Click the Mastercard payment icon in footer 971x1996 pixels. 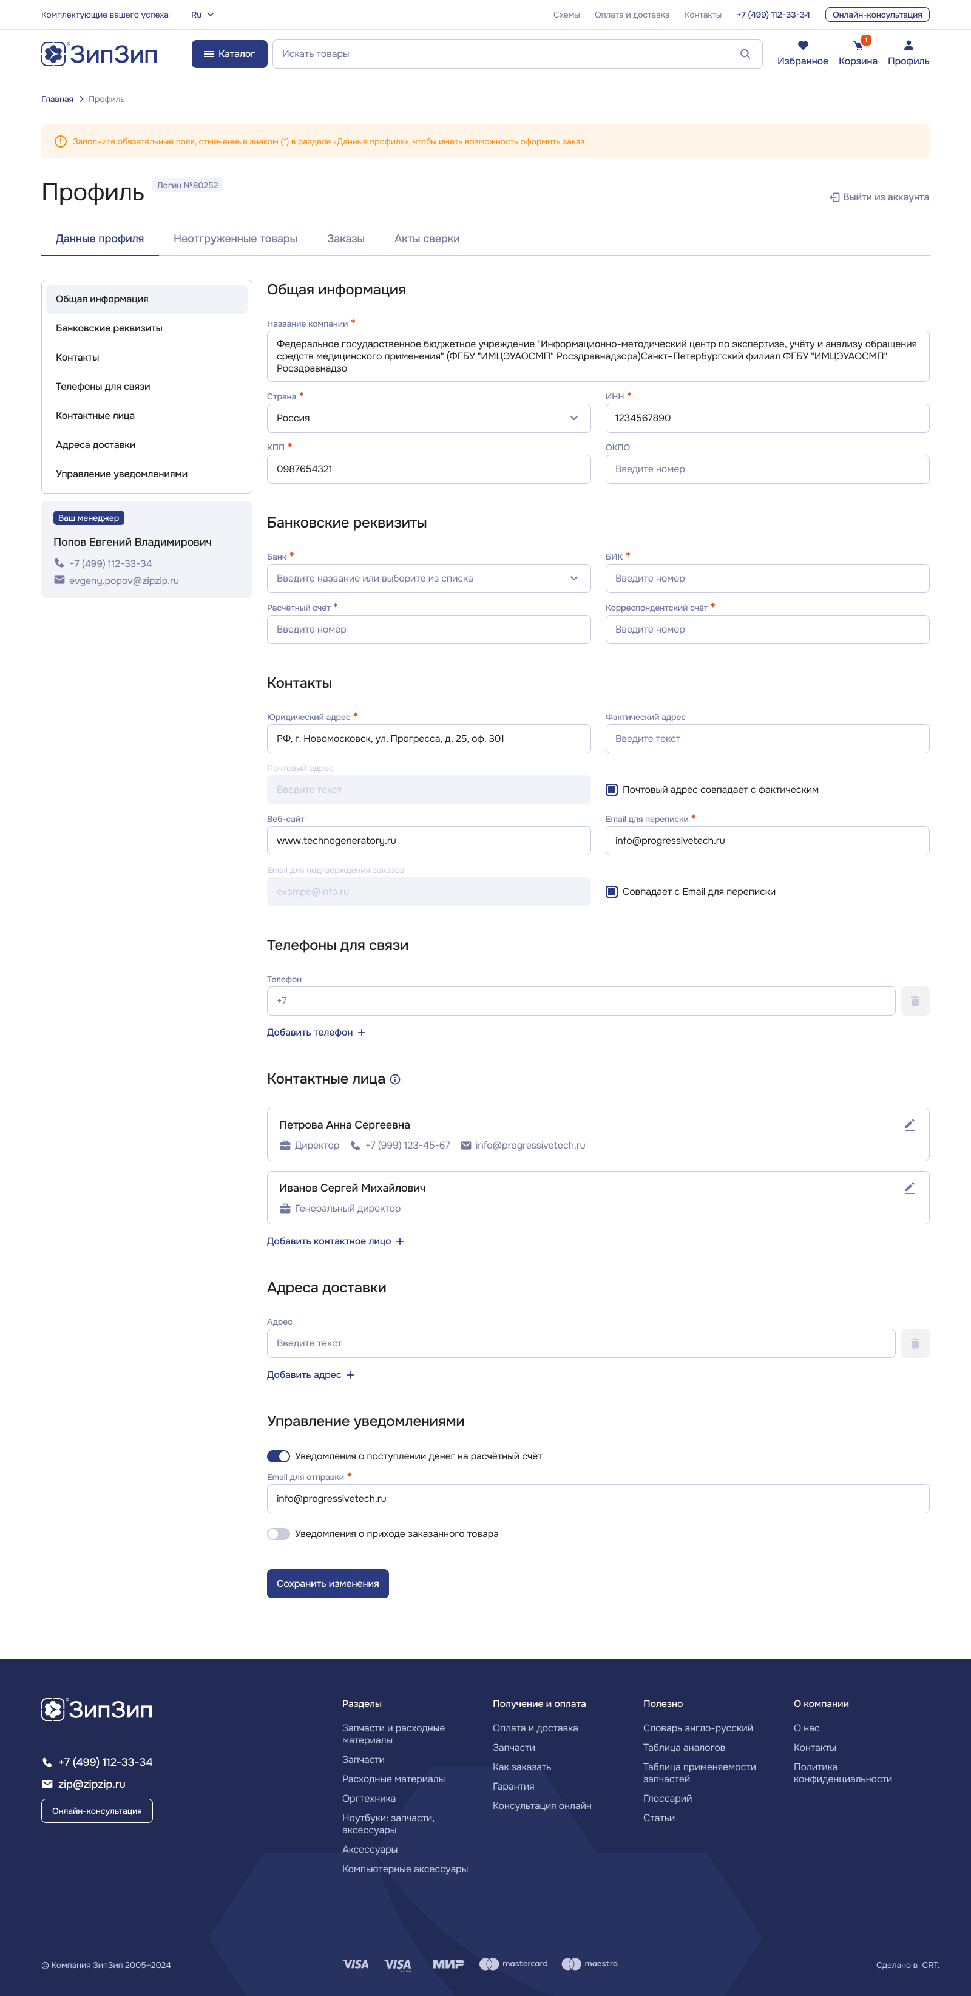(x=513, y=1963)
